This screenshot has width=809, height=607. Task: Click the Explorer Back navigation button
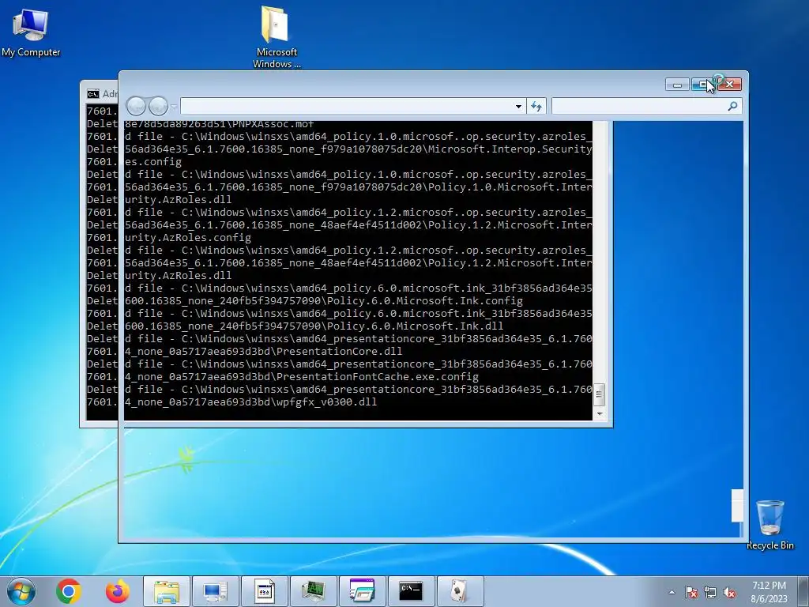[136, 106]
